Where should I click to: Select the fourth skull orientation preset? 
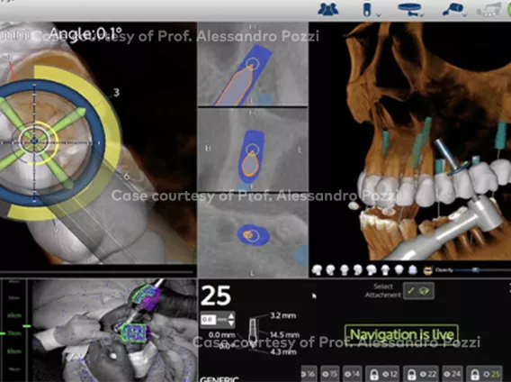click(358, 270)
